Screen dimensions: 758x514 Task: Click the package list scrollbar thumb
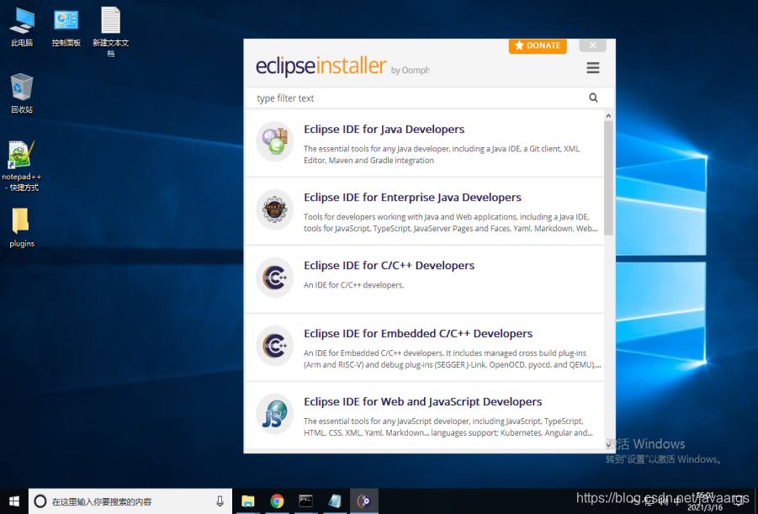click(x=608, y=178)
